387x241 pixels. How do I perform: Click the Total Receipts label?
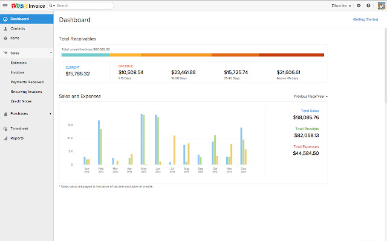[307, 129]
